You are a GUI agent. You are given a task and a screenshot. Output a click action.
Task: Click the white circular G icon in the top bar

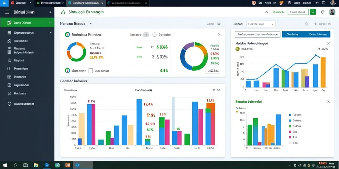pyautogui.click(x=289, y=3)
